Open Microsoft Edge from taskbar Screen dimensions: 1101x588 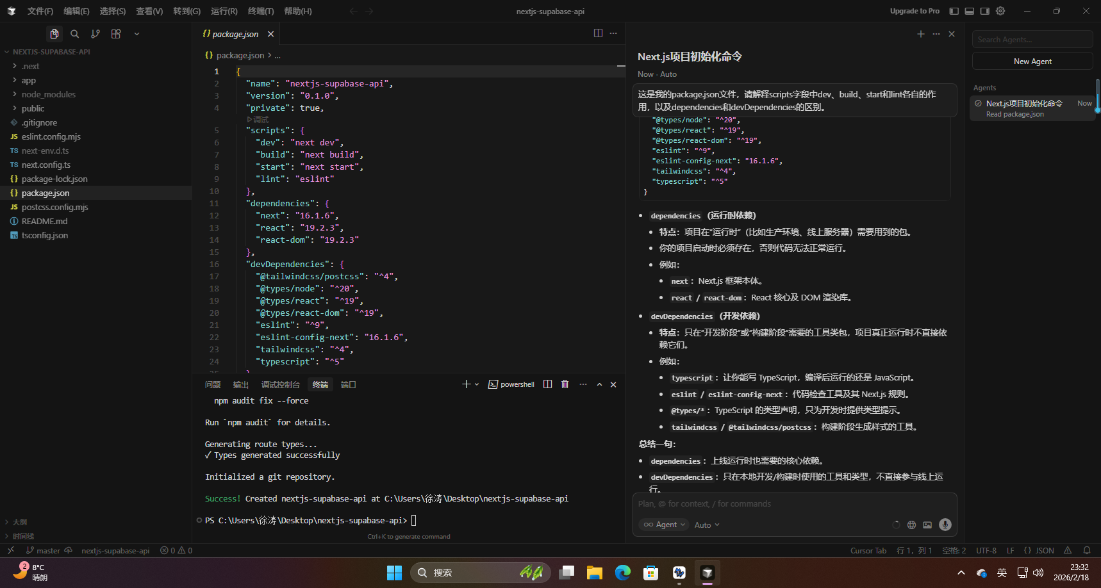point(623,573)
